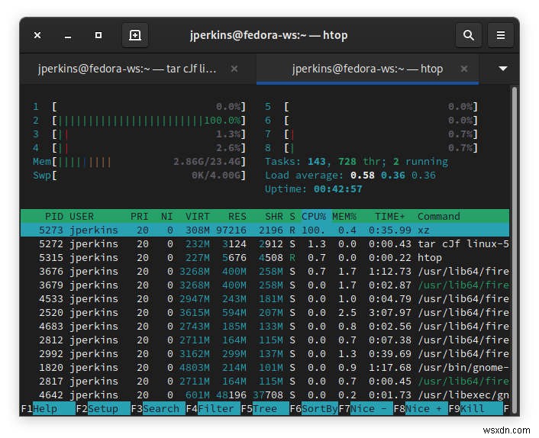Select the gnome process row 1820
Image resolution: width=539 pixels, height=438 pixels.
[265, 367]
